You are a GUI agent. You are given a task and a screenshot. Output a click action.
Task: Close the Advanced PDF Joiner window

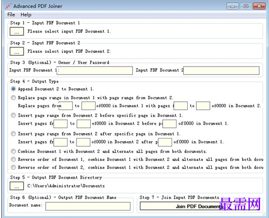[x=259, y=6]
